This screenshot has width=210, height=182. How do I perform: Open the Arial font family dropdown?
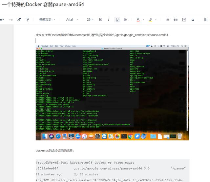point(72,20)
